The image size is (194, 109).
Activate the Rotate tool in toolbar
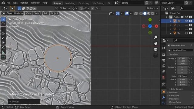(x=3, y=34)
